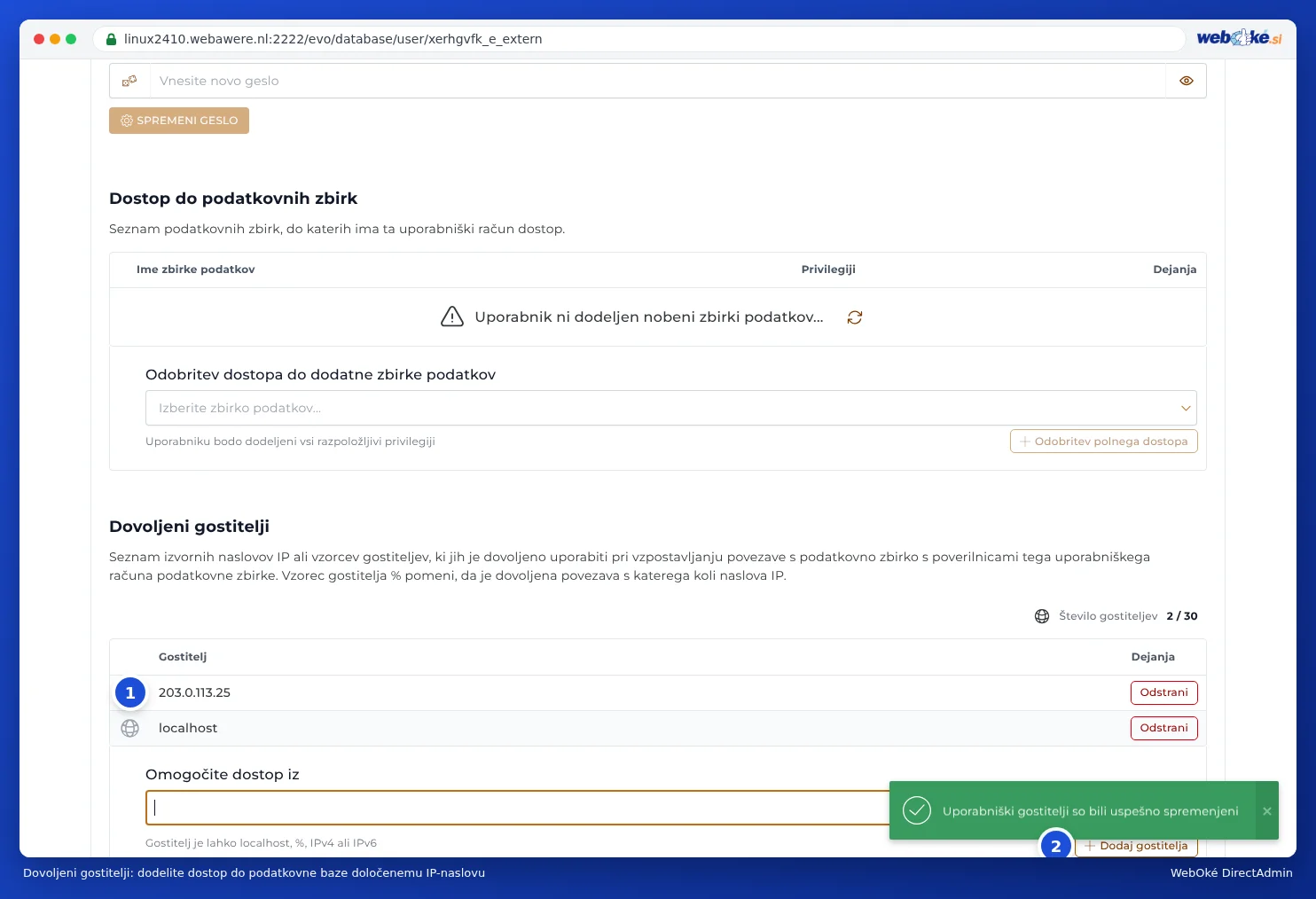Screen dimensions: 1316x899
Task: Click the padlock icon in the address bar
Action: (x=111, y=39)
